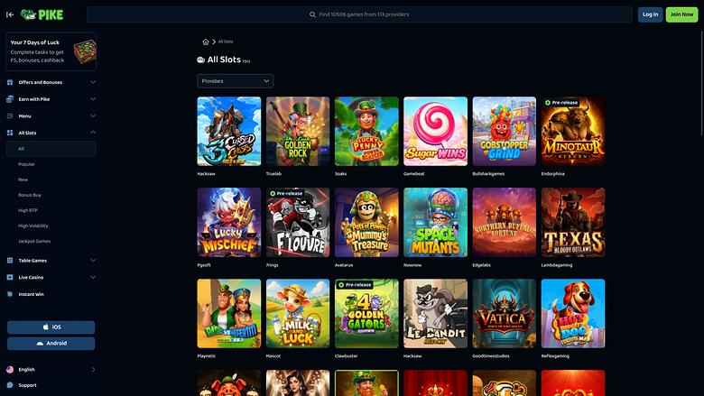Open the Lucky Mischief game

coord(229,223)
